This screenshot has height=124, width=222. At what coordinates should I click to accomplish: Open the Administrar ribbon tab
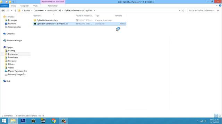tap(52, 6)
